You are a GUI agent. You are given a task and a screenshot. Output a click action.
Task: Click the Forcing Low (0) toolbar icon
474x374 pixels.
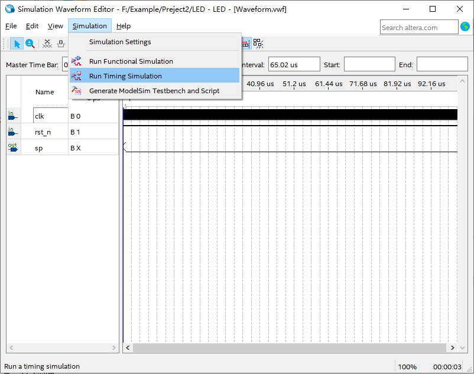tap(61, 44)
